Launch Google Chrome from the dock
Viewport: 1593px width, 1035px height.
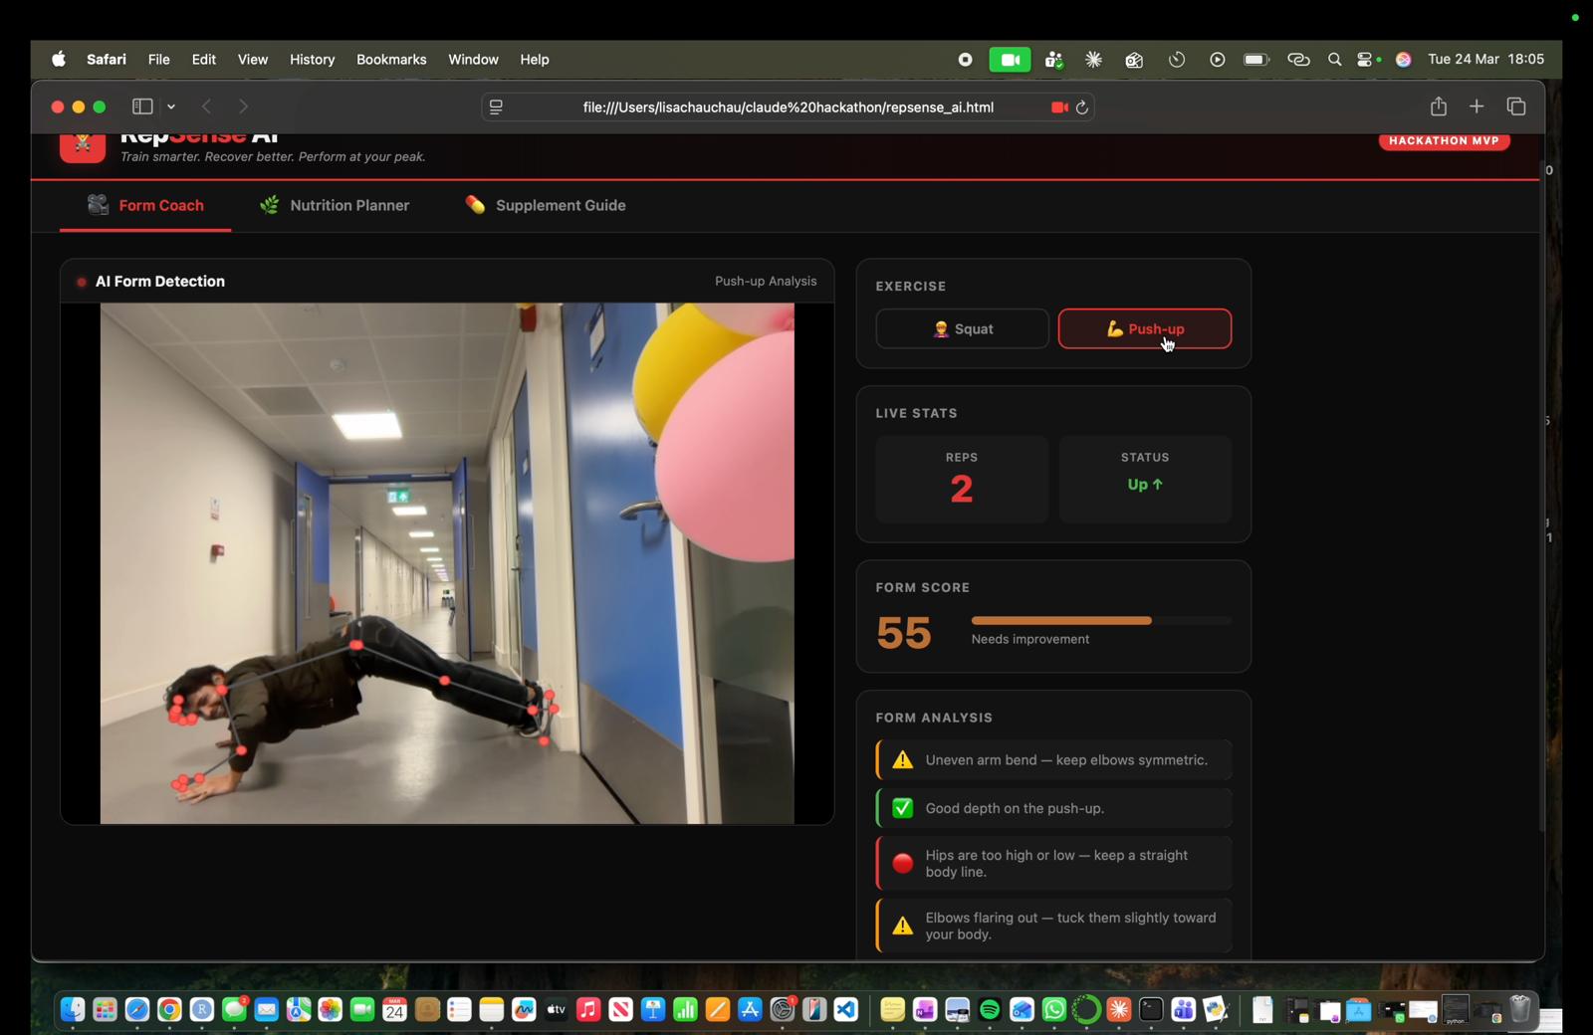coord(169,1010)
